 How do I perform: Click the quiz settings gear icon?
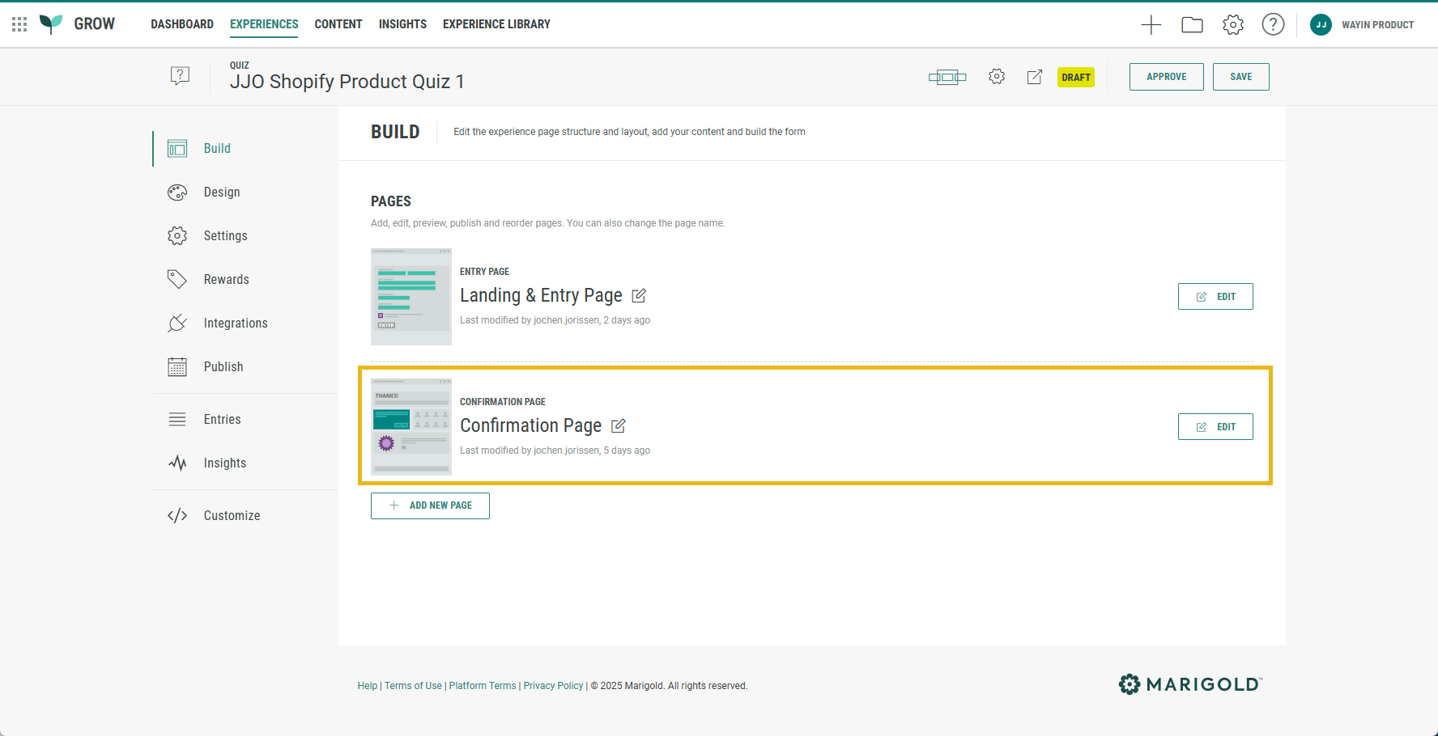pyautogui.click(x=997, y=77)
